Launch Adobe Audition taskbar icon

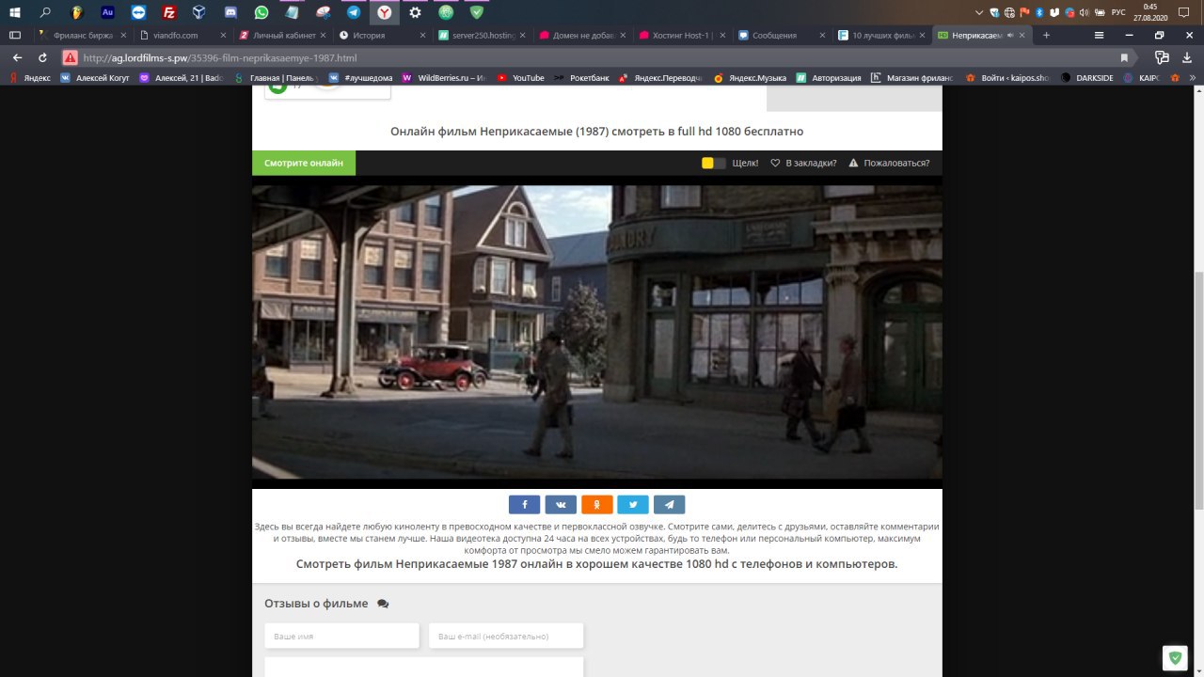click(x=107, y=12)
